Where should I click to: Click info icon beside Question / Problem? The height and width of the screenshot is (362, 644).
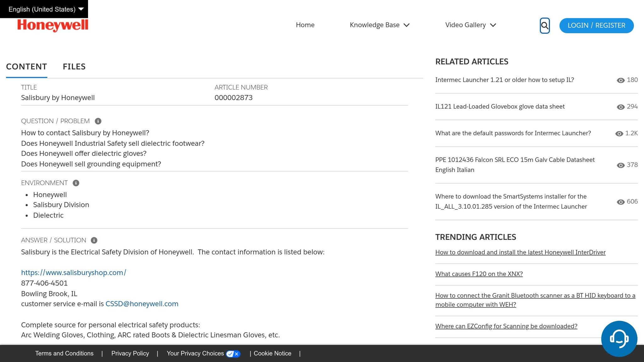click(98, 121)
